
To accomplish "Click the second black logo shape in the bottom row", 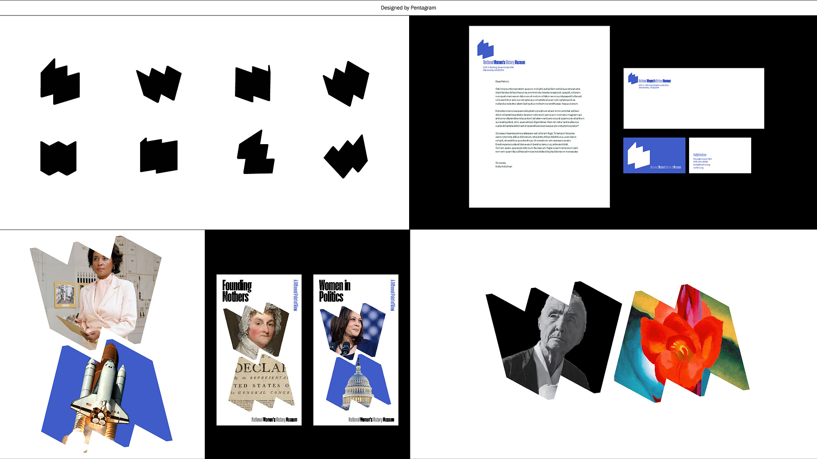I will pos(159,156).
